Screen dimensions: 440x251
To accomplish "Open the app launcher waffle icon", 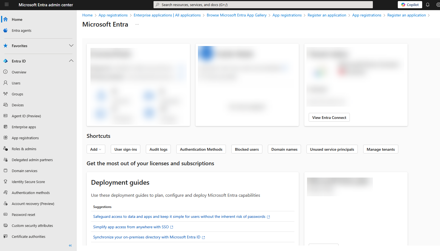I will click(7, 5).
